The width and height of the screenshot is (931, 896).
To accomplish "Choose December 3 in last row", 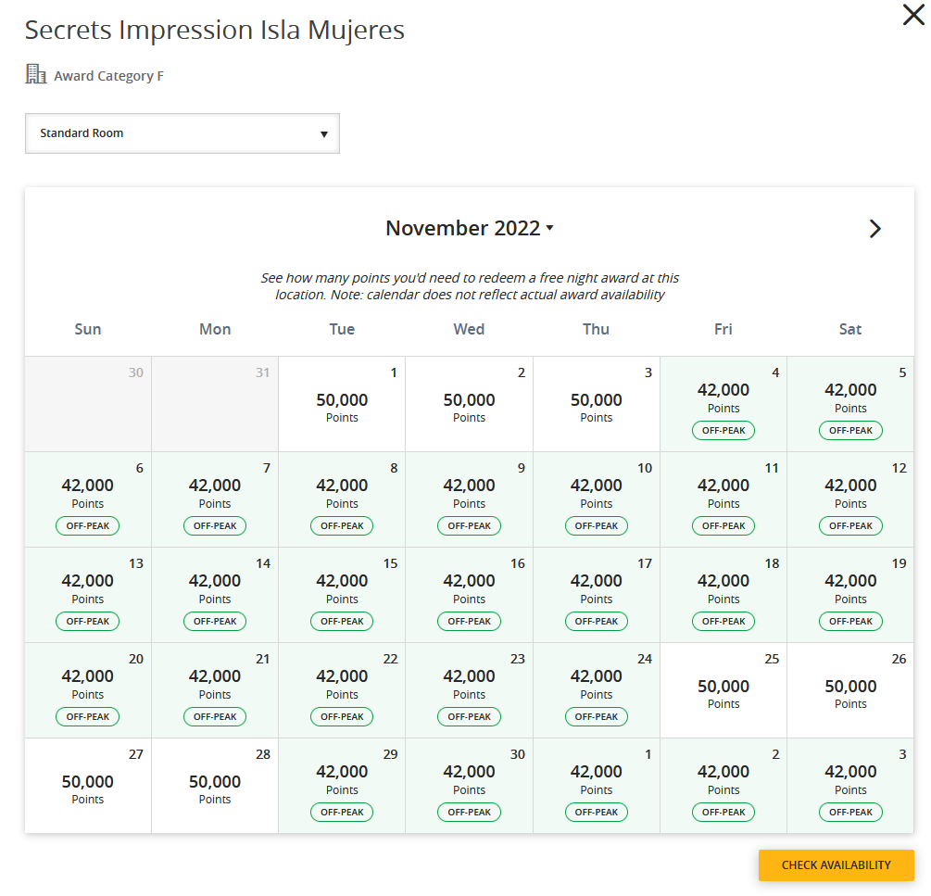I will tap(850, 786).
